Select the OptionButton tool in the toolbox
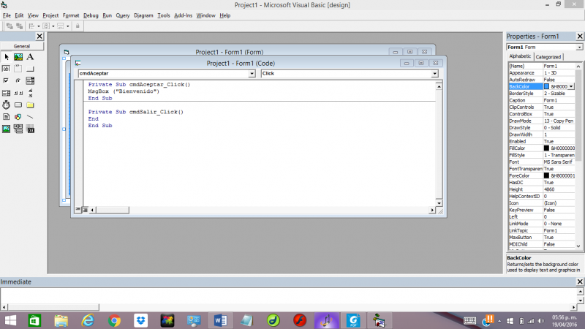The image size is (585, 329). point(18,80)
